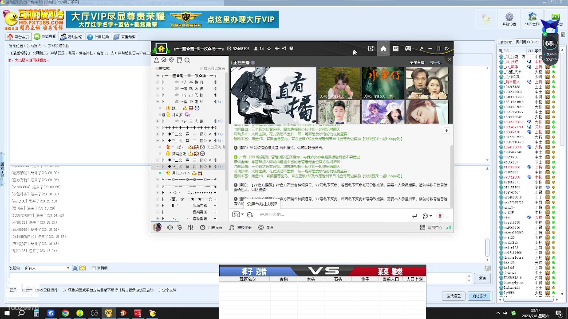Click own avatar in YY bottom bar
This screenshot has height=319, width=568.
(x=157, y=227)
